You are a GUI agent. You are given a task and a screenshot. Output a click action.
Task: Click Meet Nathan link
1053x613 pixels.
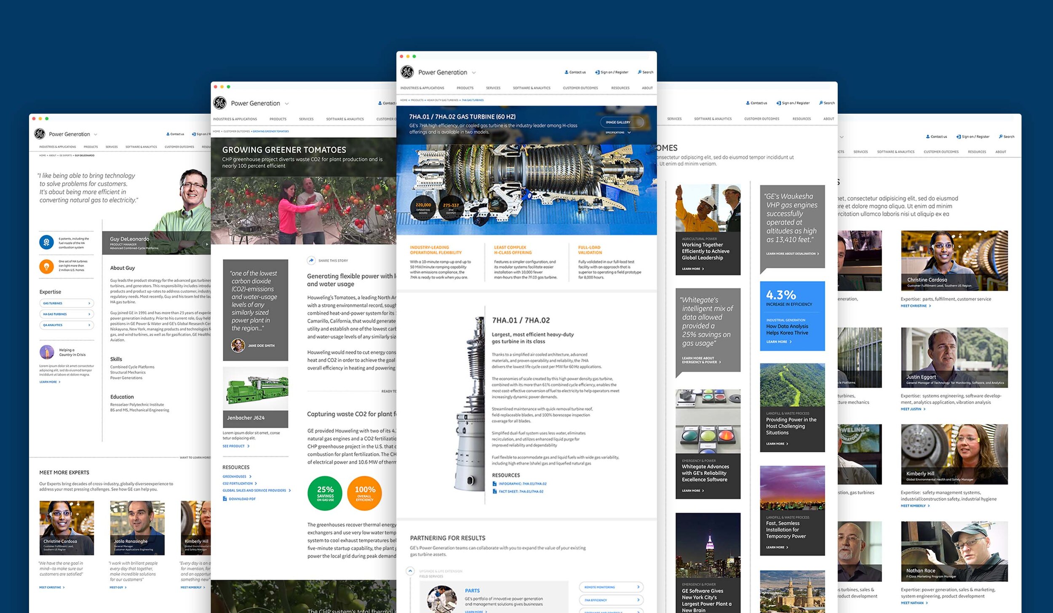coord(914,603)
